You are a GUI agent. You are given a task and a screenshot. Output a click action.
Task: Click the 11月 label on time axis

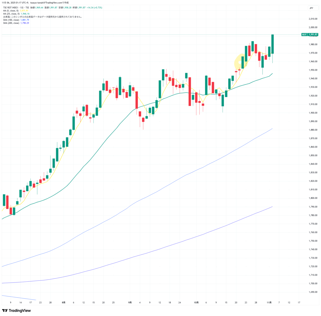coord(269,303)
